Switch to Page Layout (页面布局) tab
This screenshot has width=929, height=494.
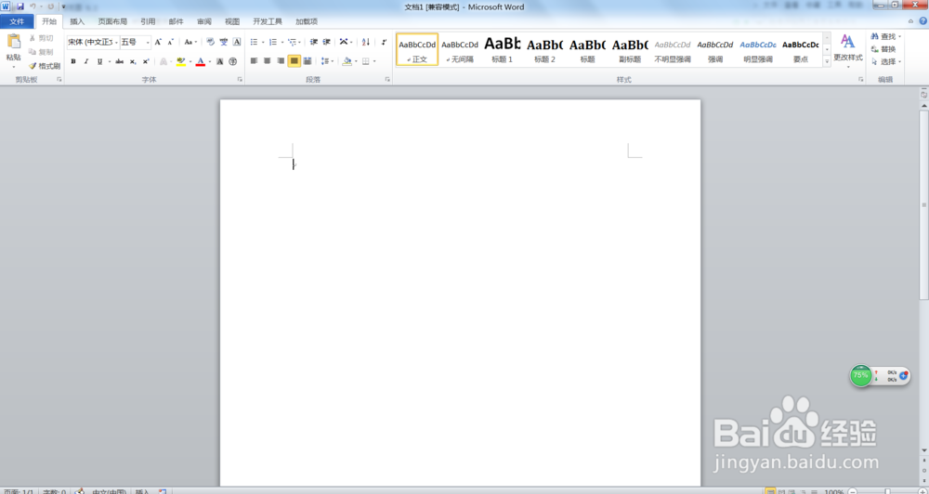pyautogui.click(x=112, y=21)
